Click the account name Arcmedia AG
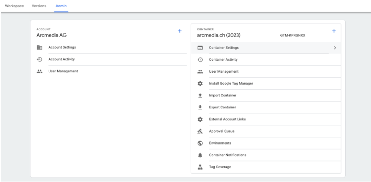Image resolution: width=371 pixels, height=182 pixels. point(52,35)
